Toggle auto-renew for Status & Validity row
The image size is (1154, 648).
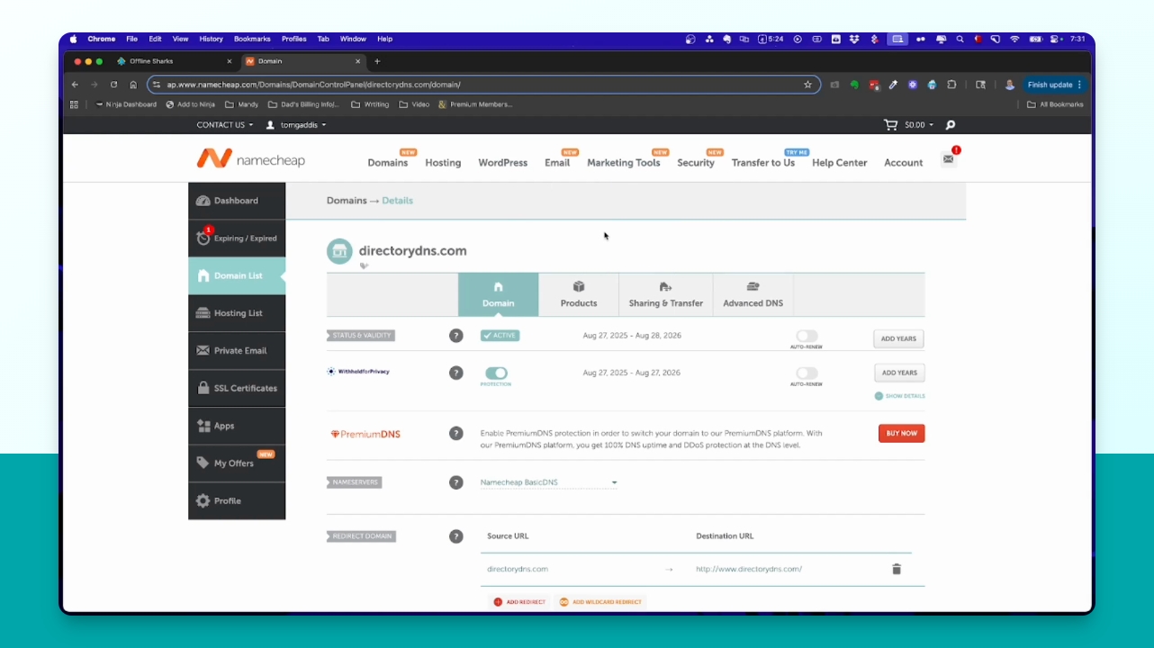click(807, 336)
